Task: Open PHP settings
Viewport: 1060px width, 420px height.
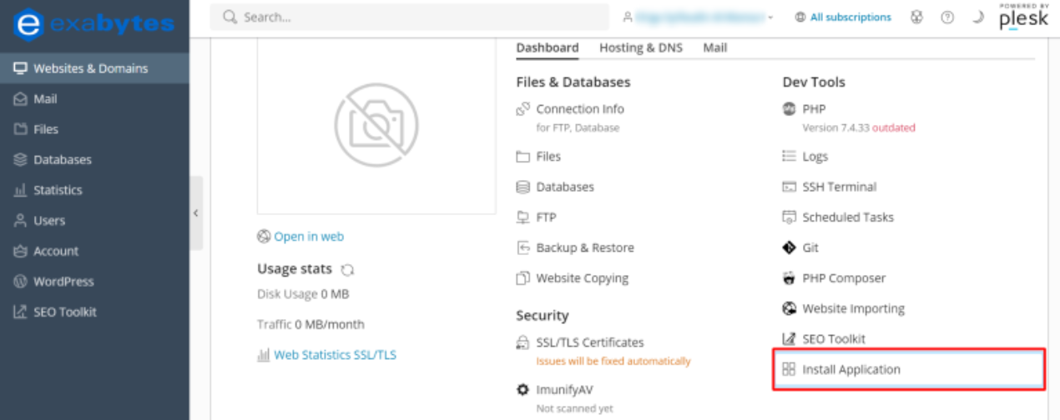Action: coord(814,109)
